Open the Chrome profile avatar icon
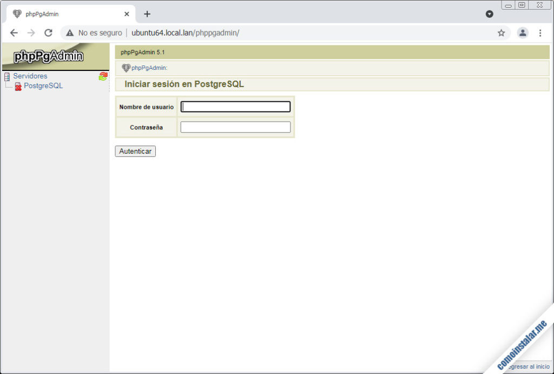The width and height of the screenshot is (554, 374). click(x=522, y=33)
